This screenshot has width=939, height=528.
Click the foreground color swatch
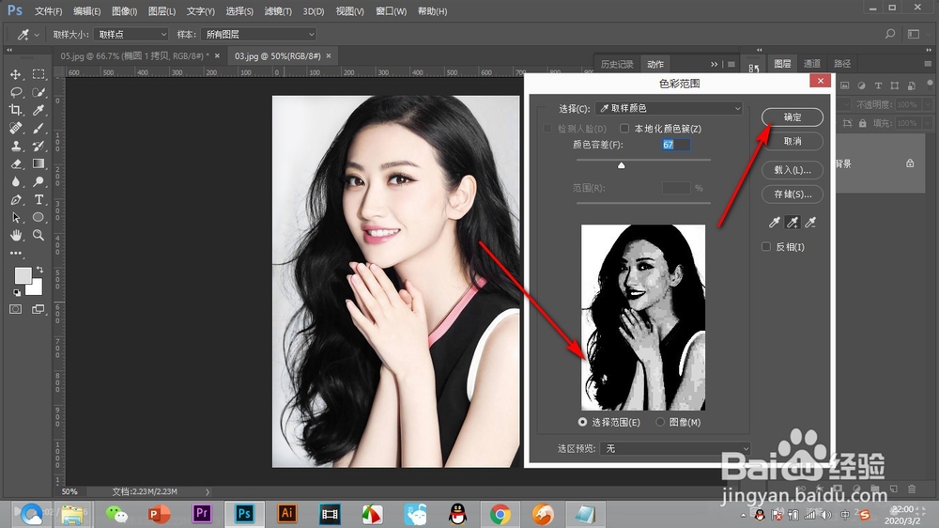pyautogui.click(x=23, y=275)
